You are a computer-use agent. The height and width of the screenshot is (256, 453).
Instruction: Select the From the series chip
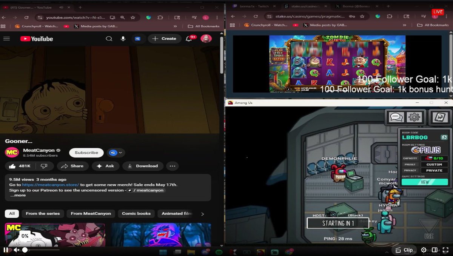tap(43, 214)
